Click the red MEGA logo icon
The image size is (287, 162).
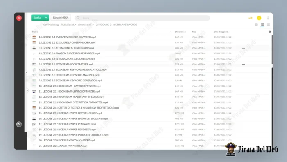pos(19,18)
